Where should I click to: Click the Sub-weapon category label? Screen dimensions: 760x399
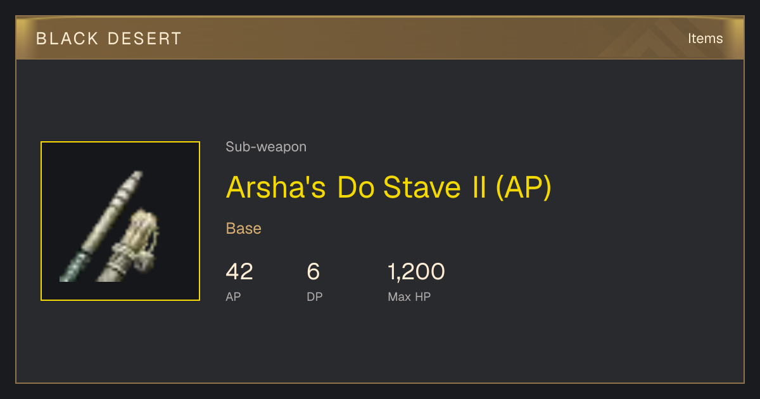coord(266,147)
